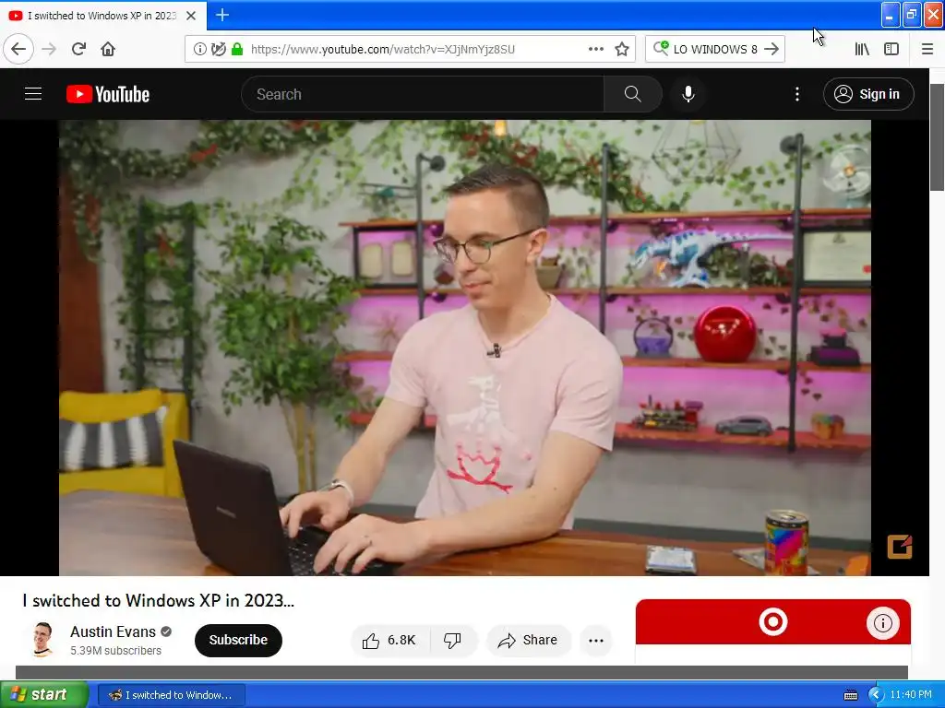Screen dimensions: 945x708
Task: Click the video title text
Action: point(158,600)
